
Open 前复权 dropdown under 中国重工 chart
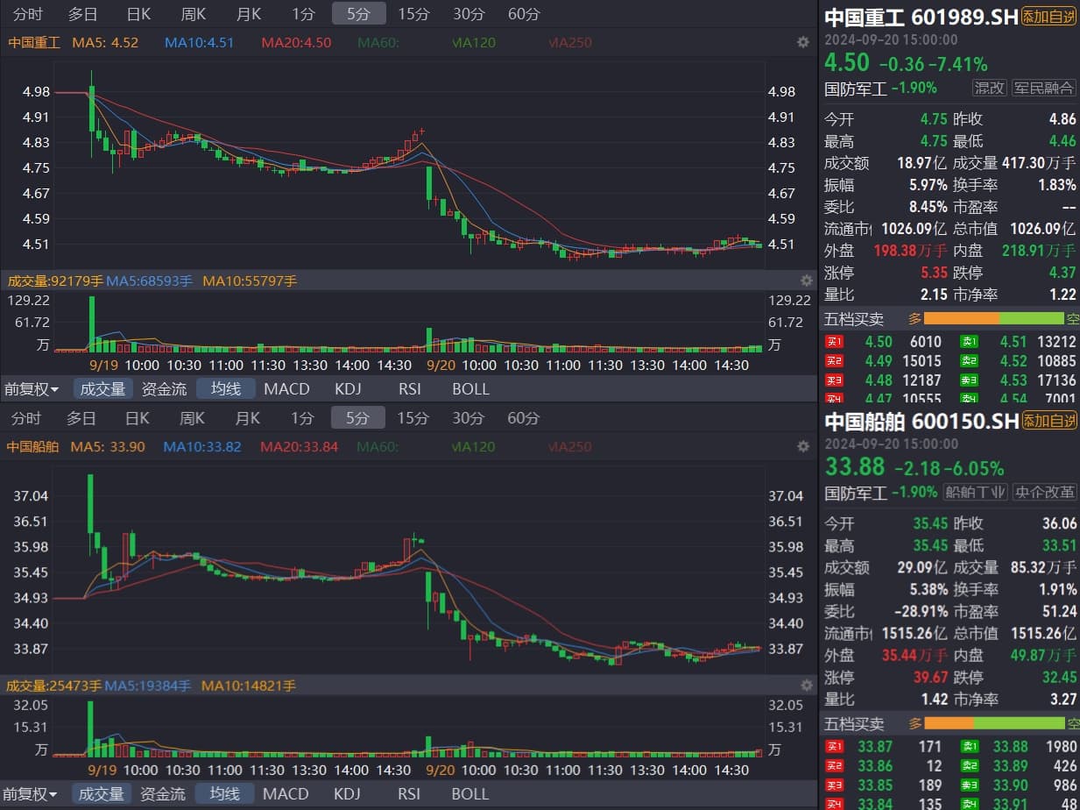pos(32,389)
